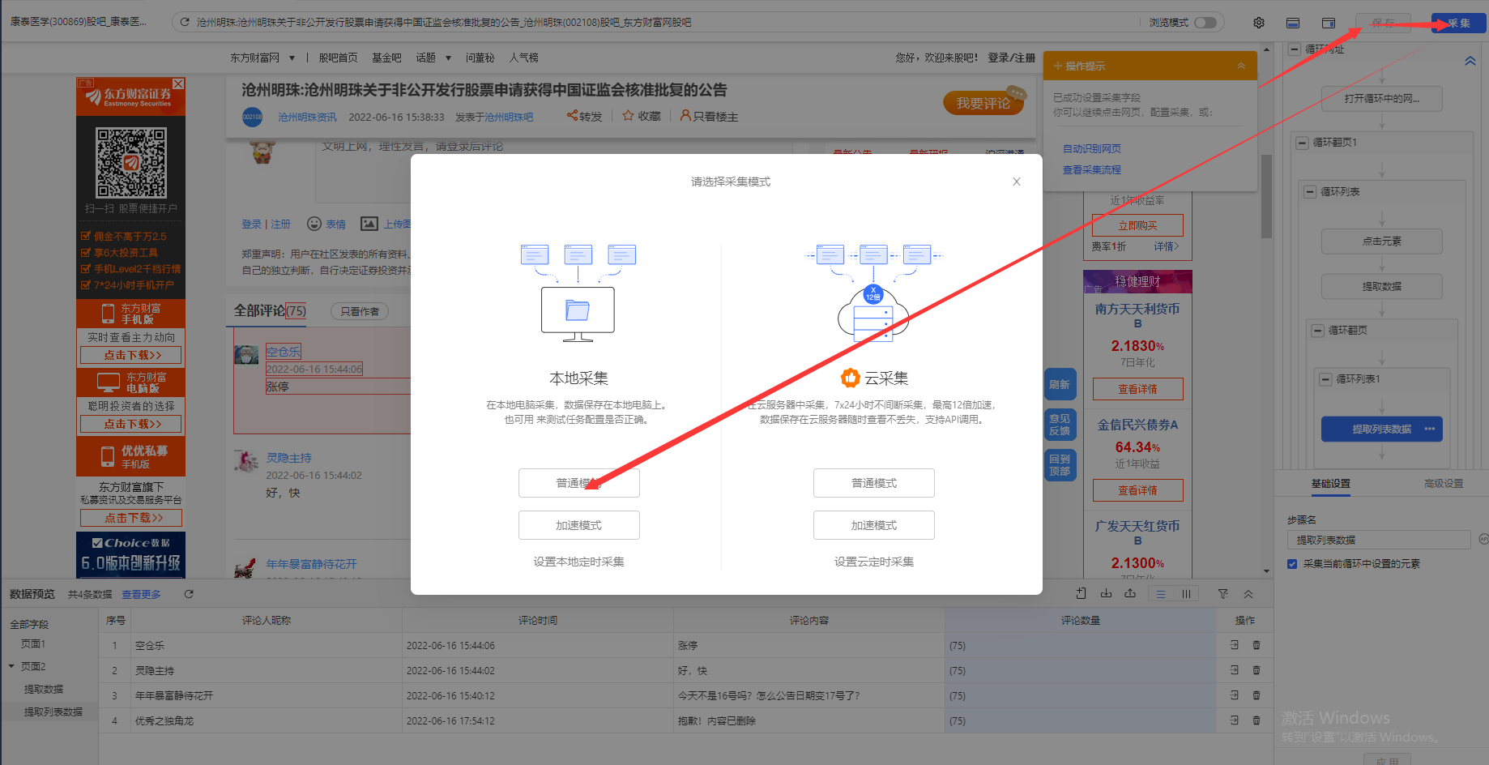Delete row 3 年年暴富静待花开 with trash icon
This screenshot has width=1489, height=765.
coord(1256,696)
